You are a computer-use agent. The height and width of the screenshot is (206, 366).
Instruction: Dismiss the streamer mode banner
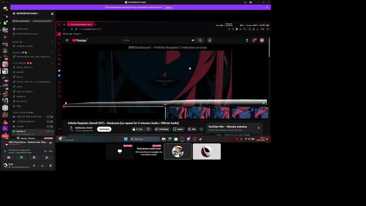[x=267, y=7]
